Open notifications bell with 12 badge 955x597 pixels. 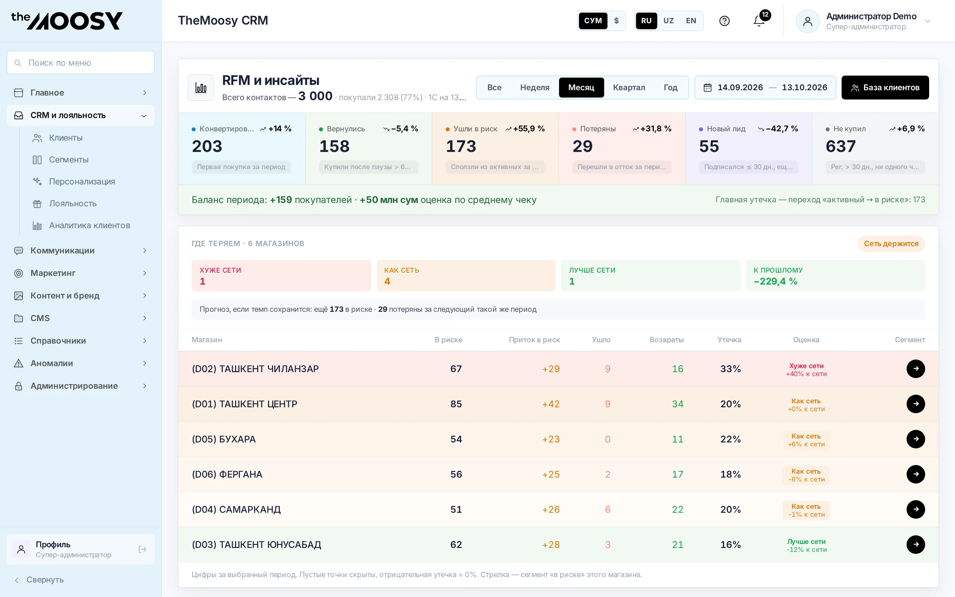tap(759, 21)
